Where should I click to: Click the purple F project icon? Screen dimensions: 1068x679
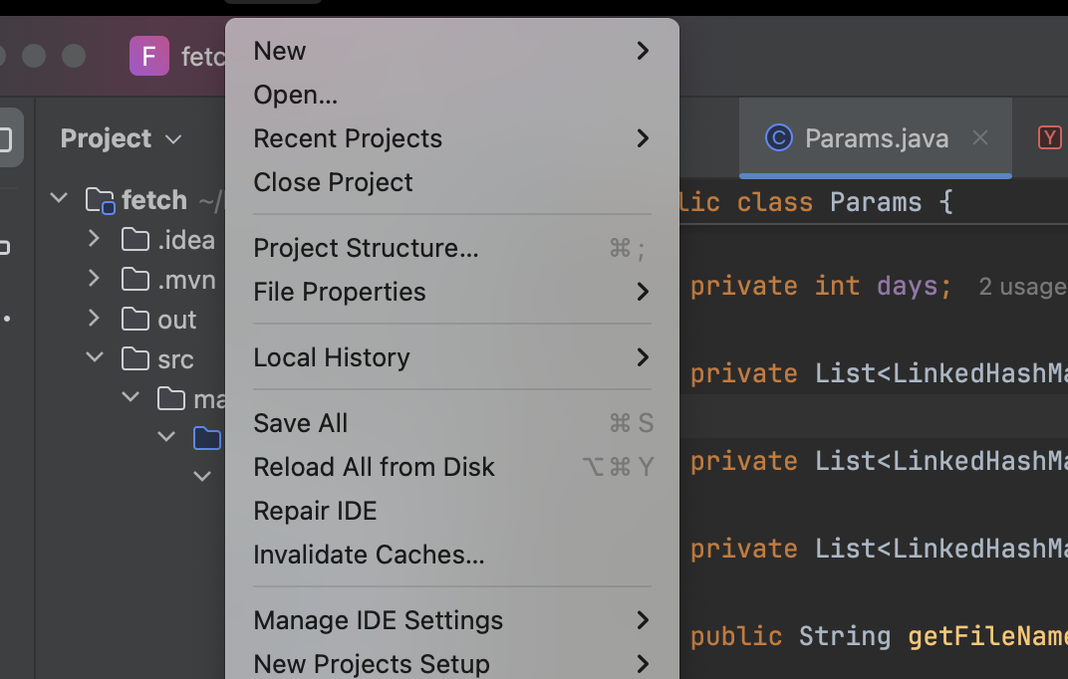(x=149, y=56)
